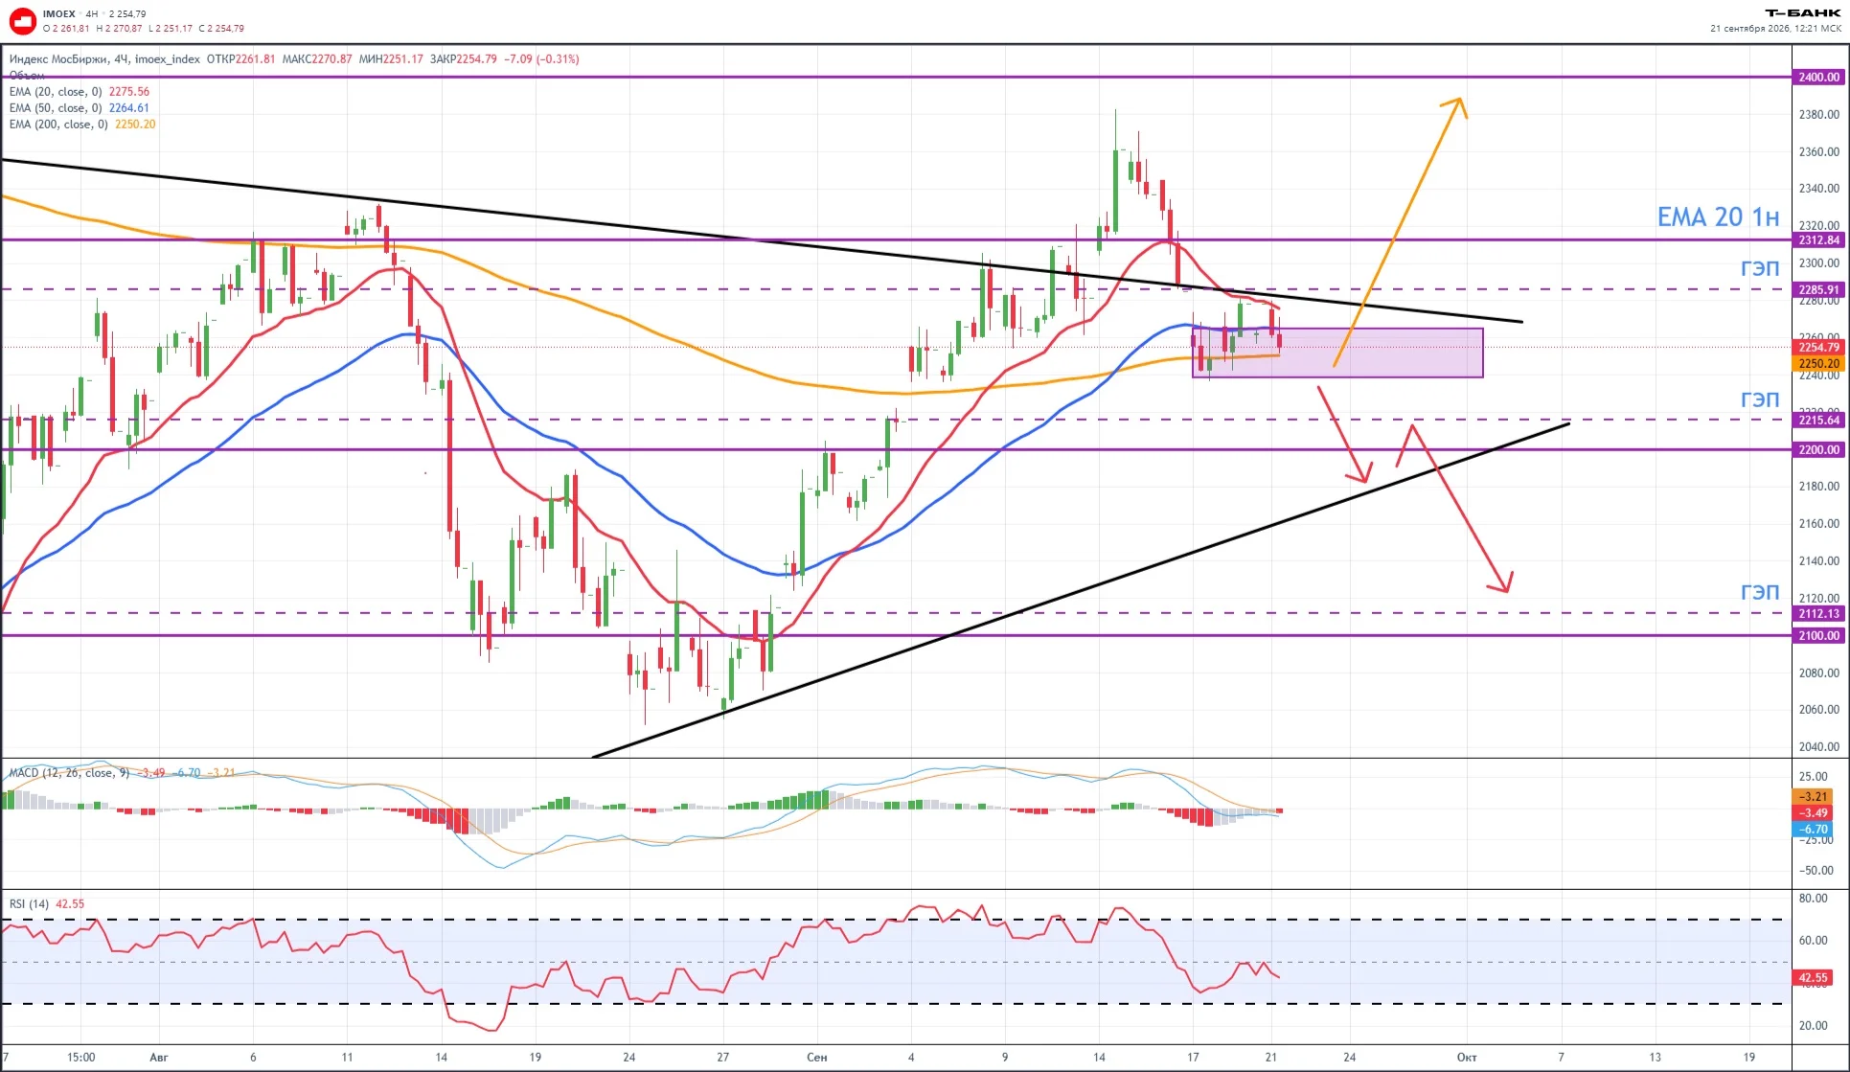Click the 80.00 tick on RSI axis
The width and height of the screenshot is (1850, 1072).
click(x=1814, y=898)
